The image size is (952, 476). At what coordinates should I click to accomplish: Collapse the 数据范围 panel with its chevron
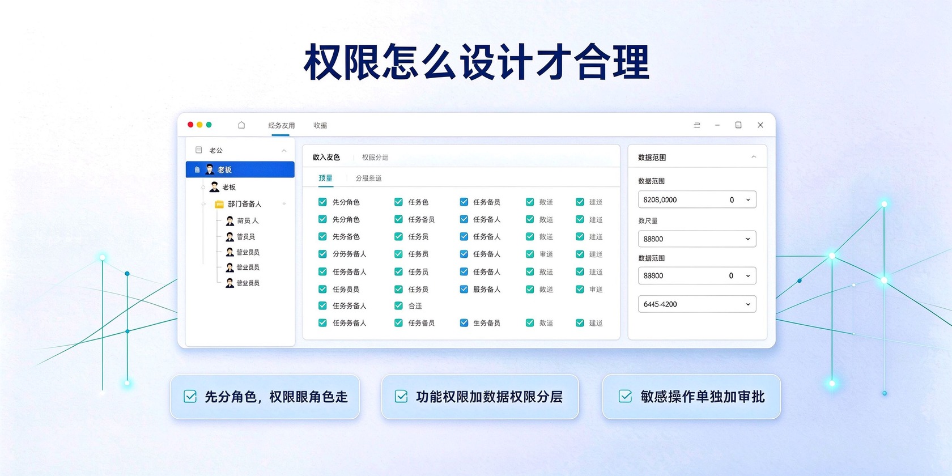pos(754,157)
